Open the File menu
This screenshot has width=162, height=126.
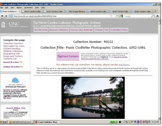1,8
